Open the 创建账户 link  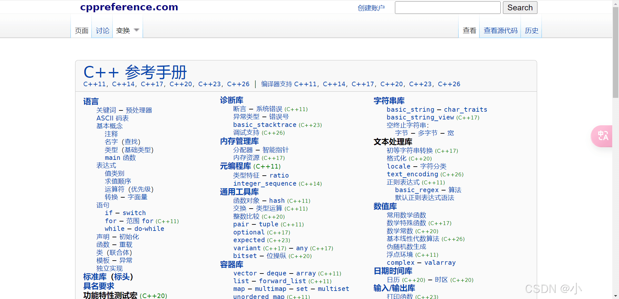[371, 8]
